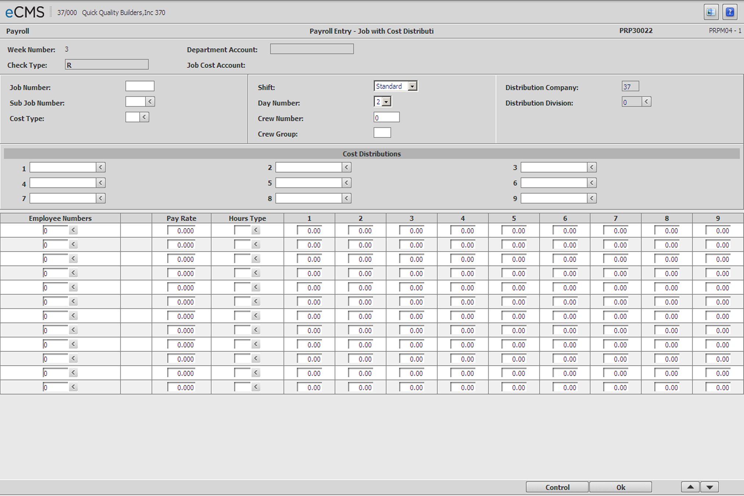This screenshot has width=744, height=496.
Task: Click column 7 hours field, sixth row
Action: [x=616, y=302]
